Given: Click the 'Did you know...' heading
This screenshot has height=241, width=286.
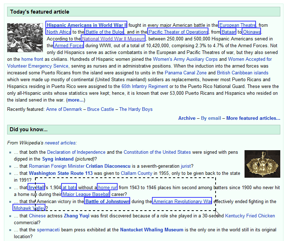Looking at the screenshot, I should point(29,129).
